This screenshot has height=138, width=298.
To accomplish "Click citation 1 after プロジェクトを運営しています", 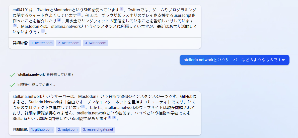I will pyautogui.click(x=83, y=106).
